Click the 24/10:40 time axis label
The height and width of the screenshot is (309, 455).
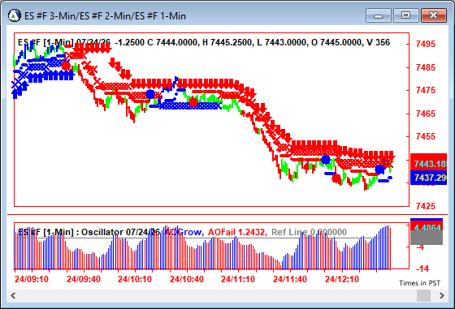[187, 279]
